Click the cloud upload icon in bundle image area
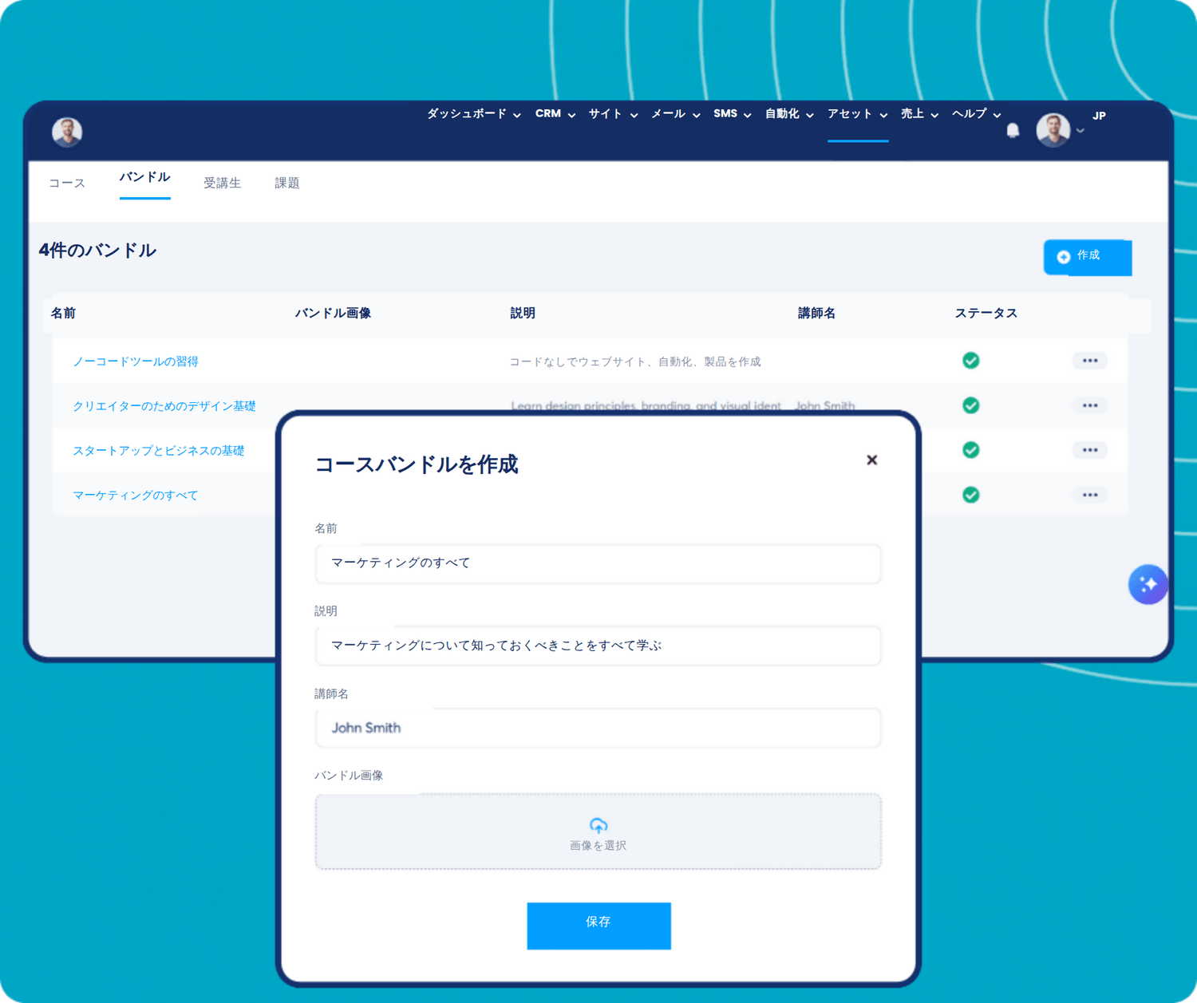Screen dimensions: 1197x1003 click(598, 825)
